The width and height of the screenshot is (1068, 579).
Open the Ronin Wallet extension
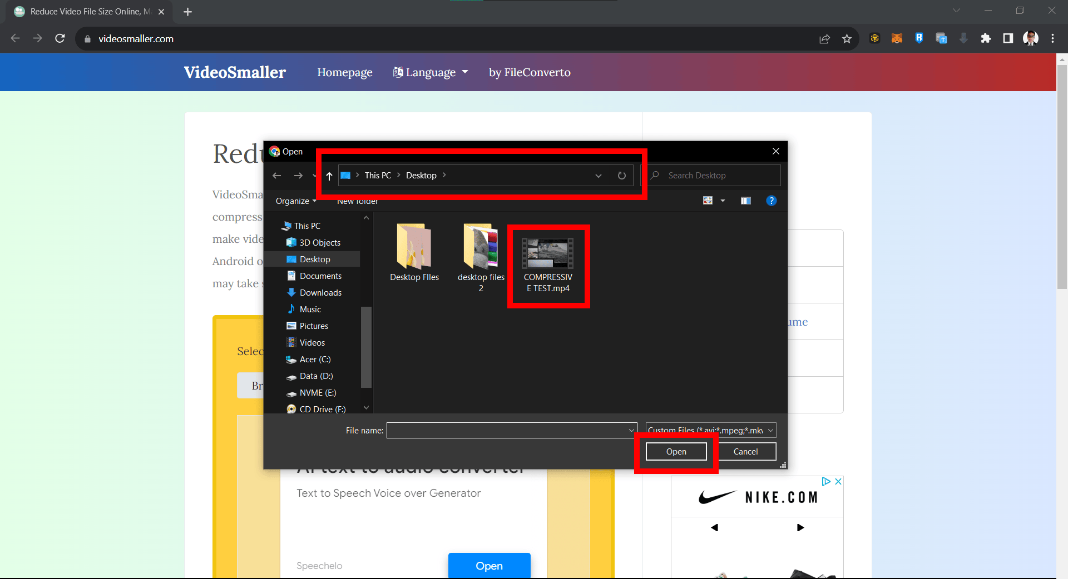pyautogui.click(x=919, y=38)
